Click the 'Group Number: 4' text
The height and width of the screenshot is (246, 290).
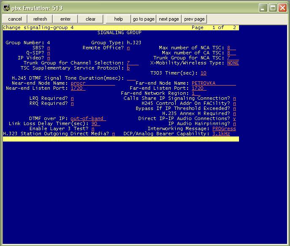coord(28,43)
